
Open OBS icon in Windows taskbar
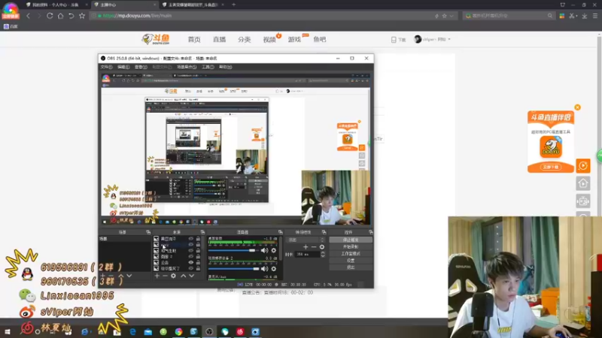coord(209,332)
